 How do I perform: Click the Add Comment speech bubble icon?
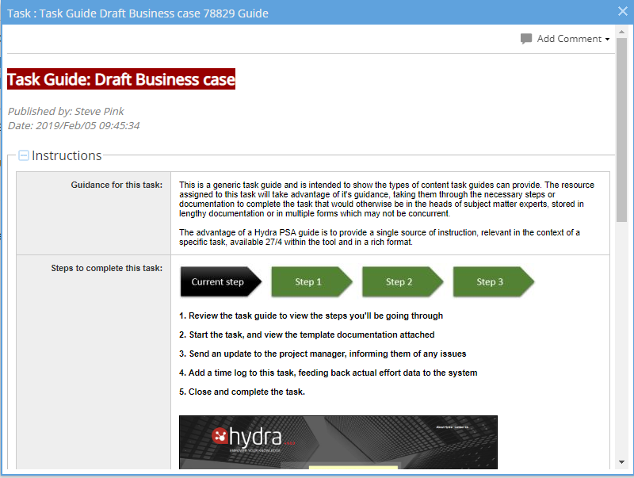pos(526,39)
